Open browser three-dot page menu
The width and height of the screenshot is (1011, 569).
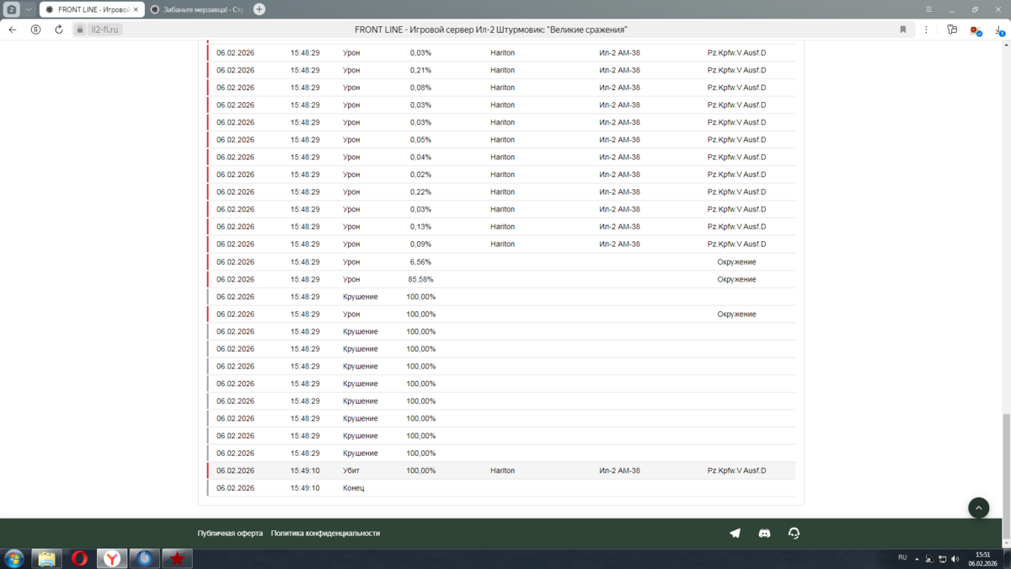pos(926,30)
